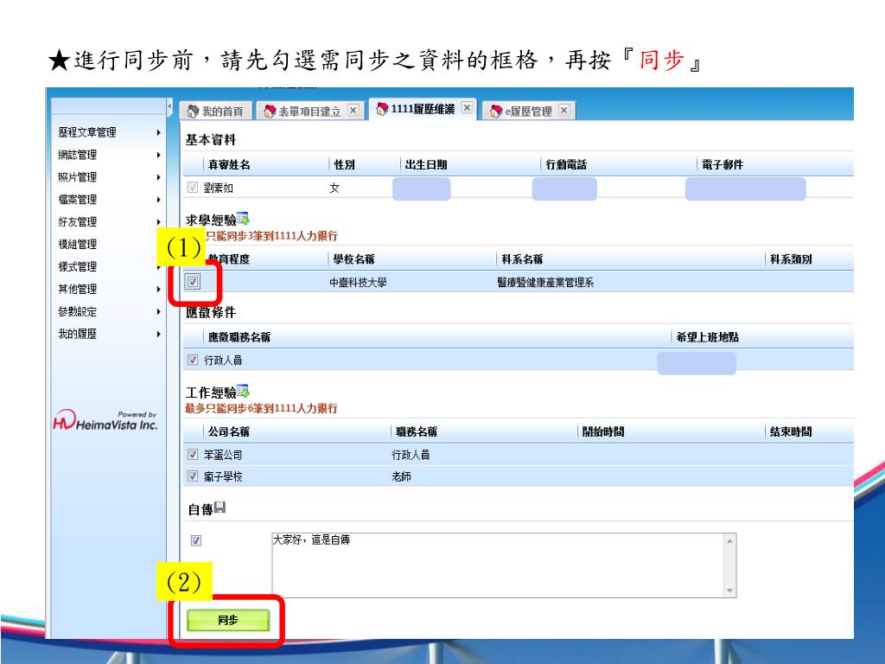Image resolution: width=885 pixels, height=664 pixels.
Task: Expand 參數設定 submenu arrow
Action: click(159, 311)
